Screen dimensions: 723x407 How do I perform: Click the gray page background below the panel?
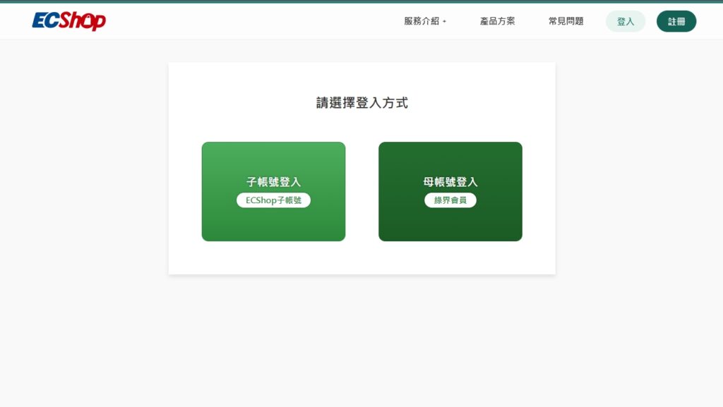pyautogui.click(x=361, y=341)
